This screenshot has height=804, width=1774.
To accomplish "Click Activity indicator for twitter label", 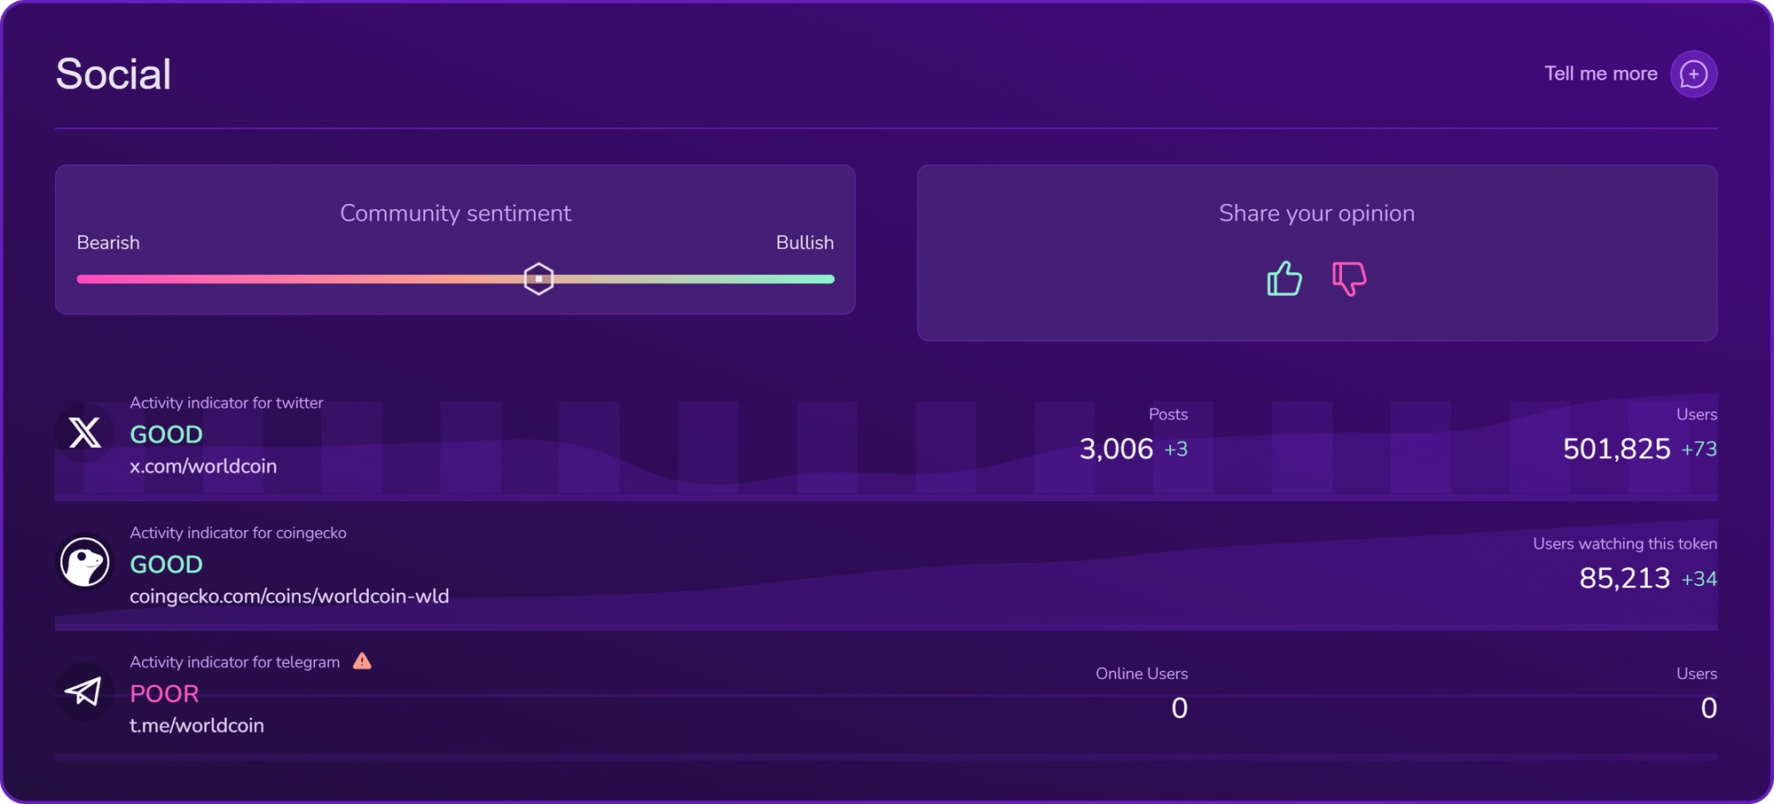I will 226,402.
